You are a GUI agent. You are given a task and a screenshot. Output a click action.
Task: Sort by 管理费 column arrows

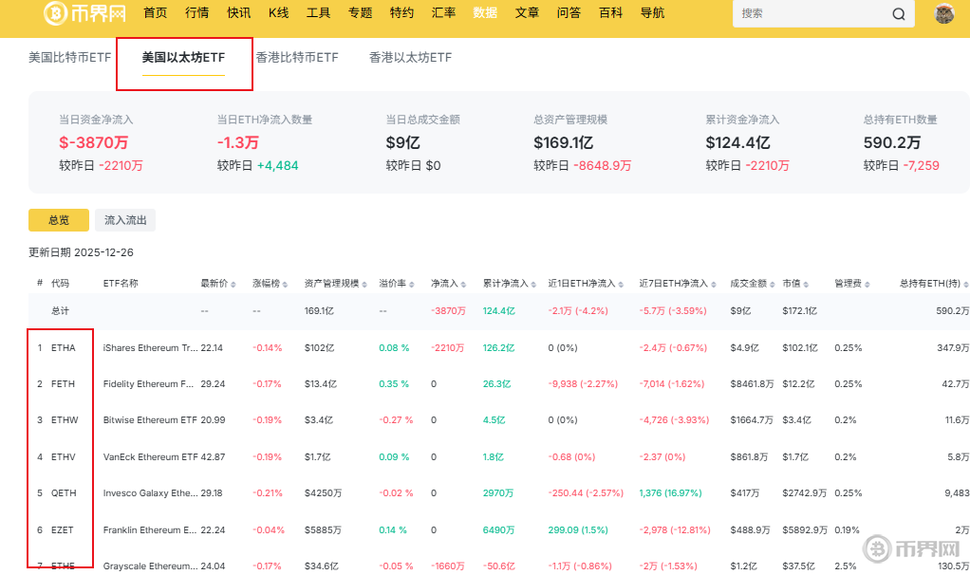click(x=867, y=284)
